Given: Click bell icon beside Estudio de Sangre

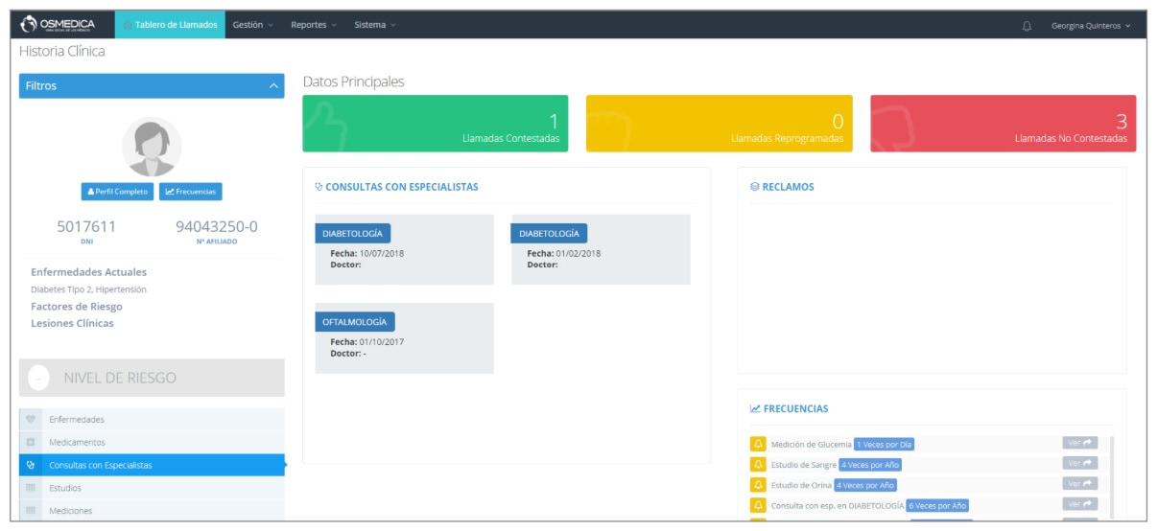Looking at the screenshot, I should pos(757,464).
